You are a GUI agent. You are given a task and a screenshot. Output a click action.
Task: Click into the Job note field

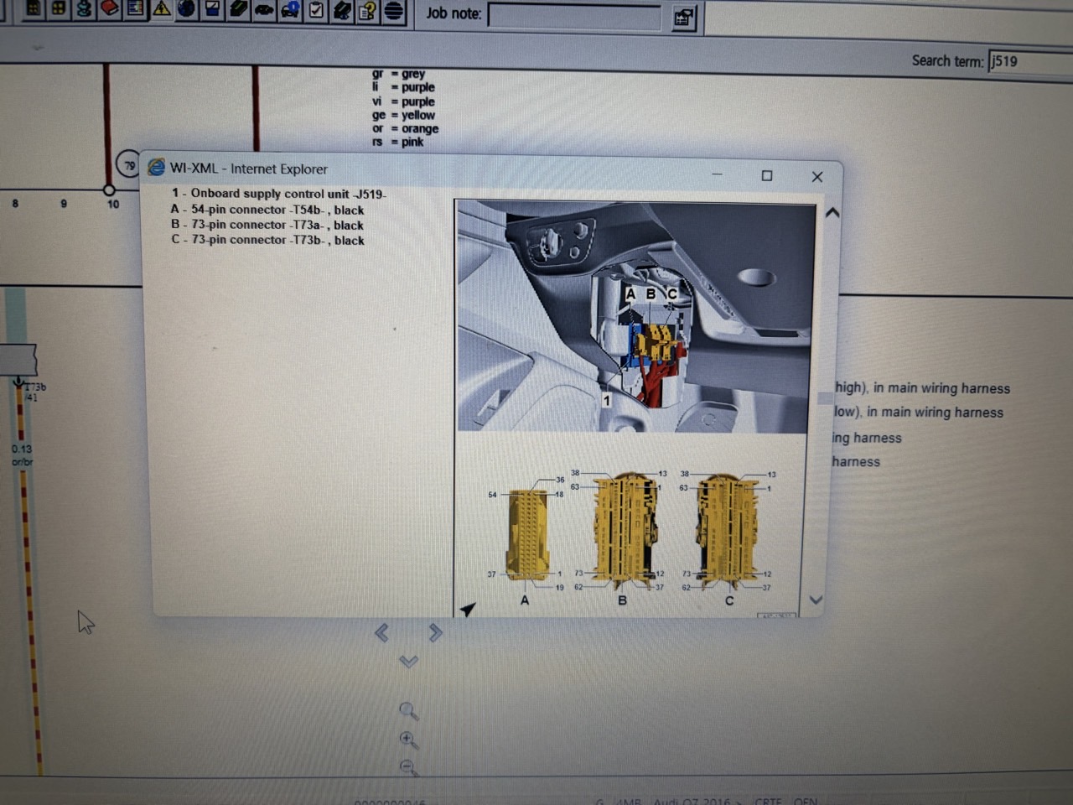pos(574,16)
